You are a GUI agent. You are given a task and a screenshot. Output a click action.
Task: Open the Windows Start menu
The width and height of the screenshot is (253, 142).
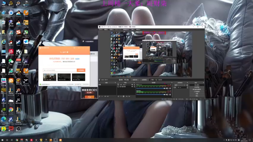coord(2,140)
